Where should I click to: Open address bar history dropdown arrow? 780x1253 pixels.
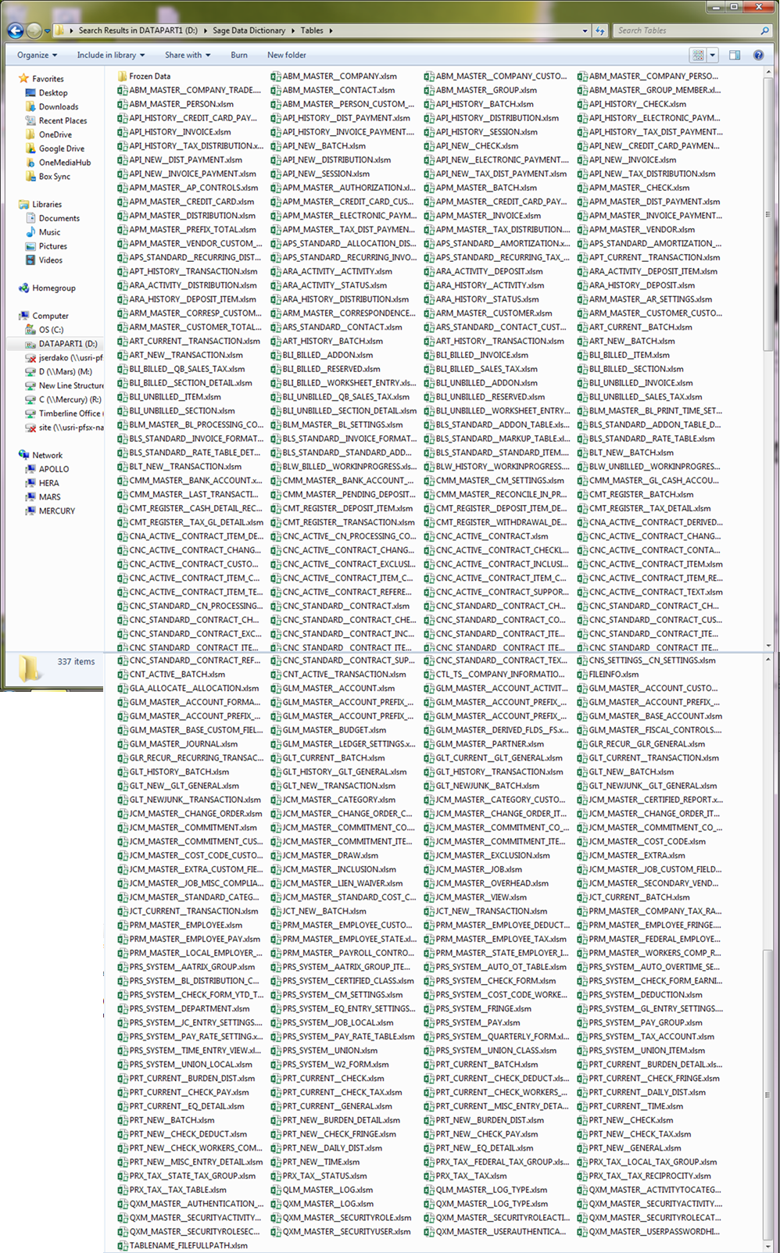click(x=585, y=30)
